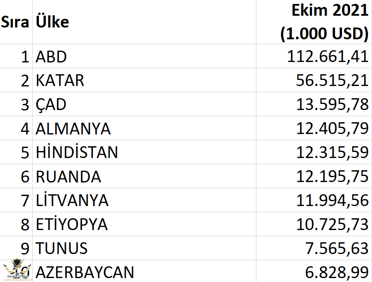Click the value 112.661,41 cell
The image size is (372, 282).
pyautogui.click(x=314, y=56)
